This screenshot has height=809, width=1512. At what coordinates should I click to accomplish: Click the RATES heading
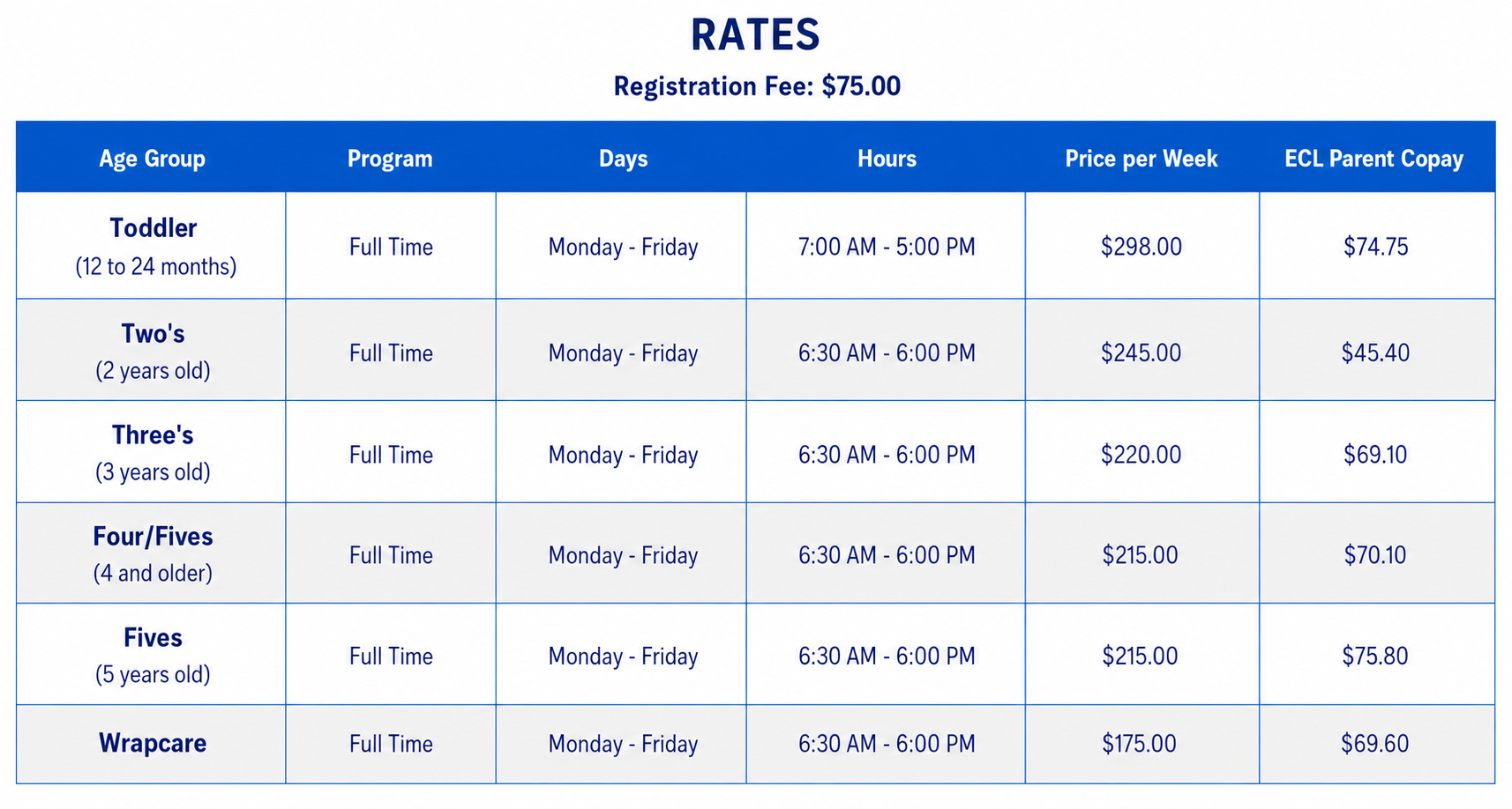755,35
